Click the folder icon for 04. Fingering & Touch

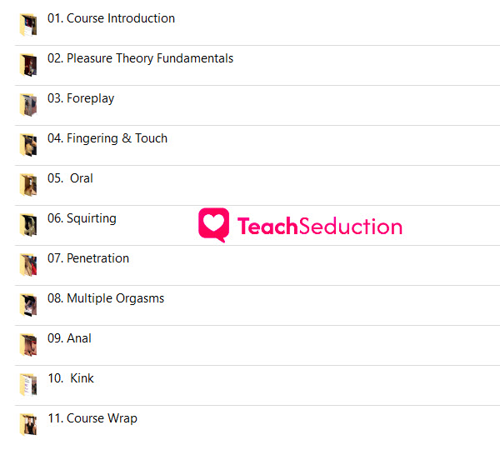point(28,145)
